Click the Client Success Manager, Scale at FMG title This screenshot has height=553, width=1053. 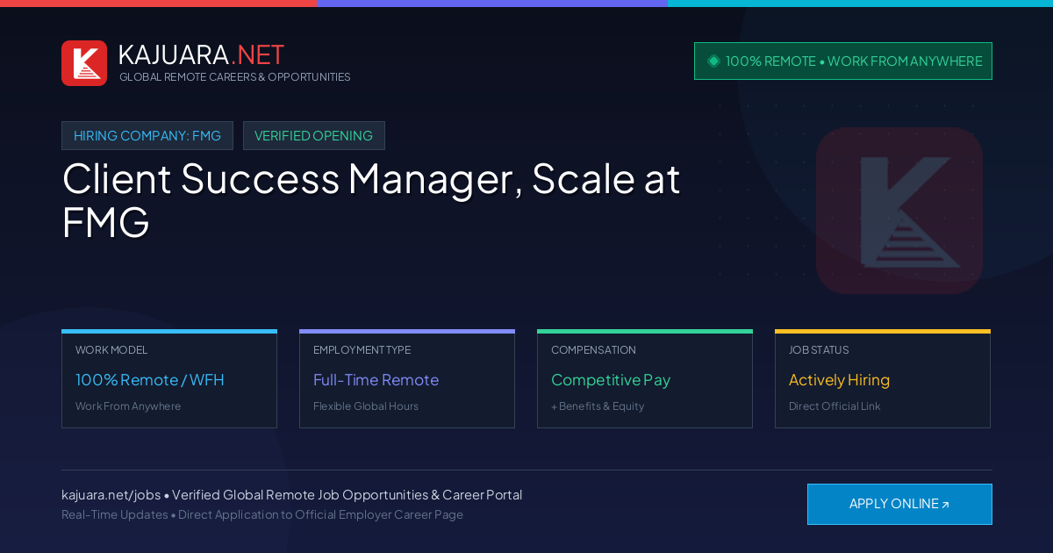click(x=371, y=200)
